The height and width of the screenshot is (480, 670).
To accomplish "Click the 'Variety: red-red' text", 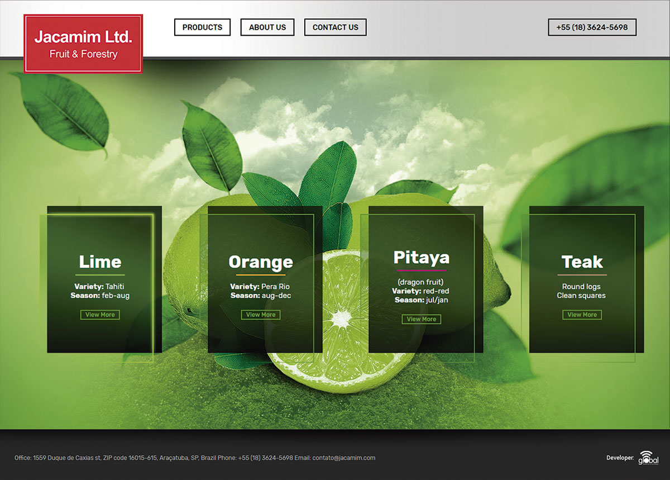I will pos(420,291).
